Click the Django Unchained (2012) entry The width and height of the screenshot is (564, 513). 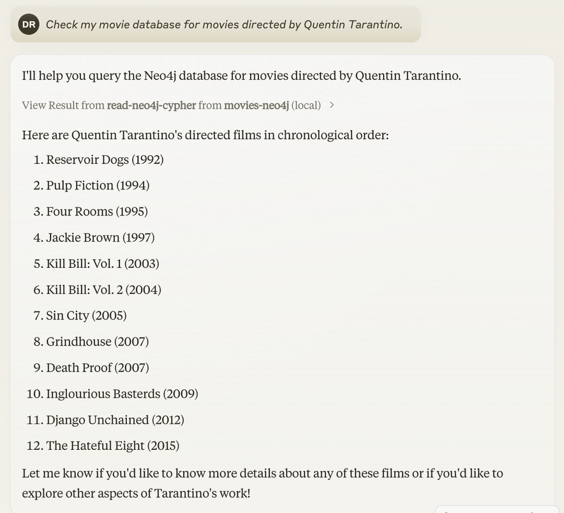[x=115, y=420]
